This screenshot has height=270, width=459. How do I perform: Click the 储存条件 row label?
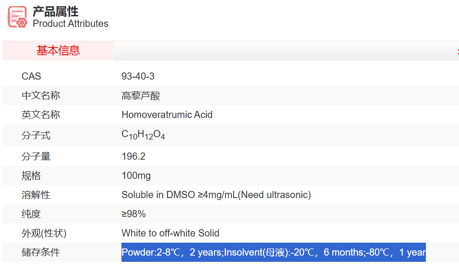click(41, 252)
